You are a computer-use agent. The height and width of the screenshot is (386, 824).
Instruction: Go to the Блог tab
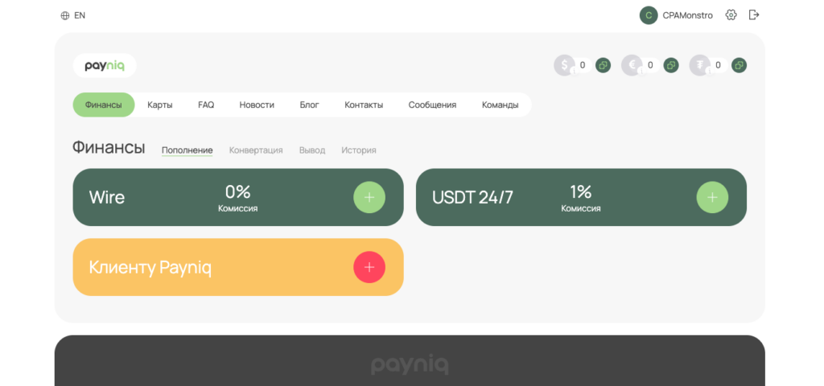tap(310, 105)
